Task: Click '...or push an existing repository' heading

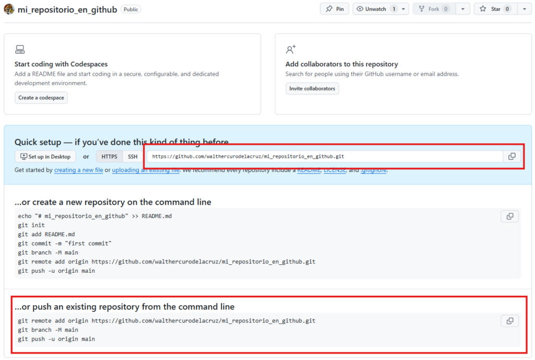Action: pyautogui.click(x=124, y=307)
